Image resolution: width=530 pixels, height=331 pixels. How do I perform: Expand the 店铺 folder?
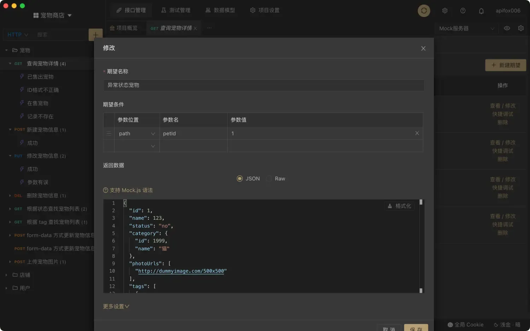click(x=6, y=275)
